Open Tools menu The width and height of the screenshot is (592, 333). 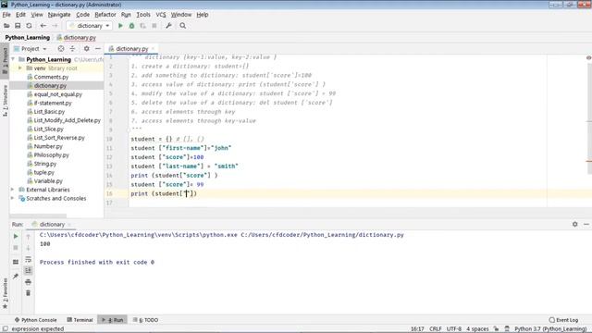point(143,15)
